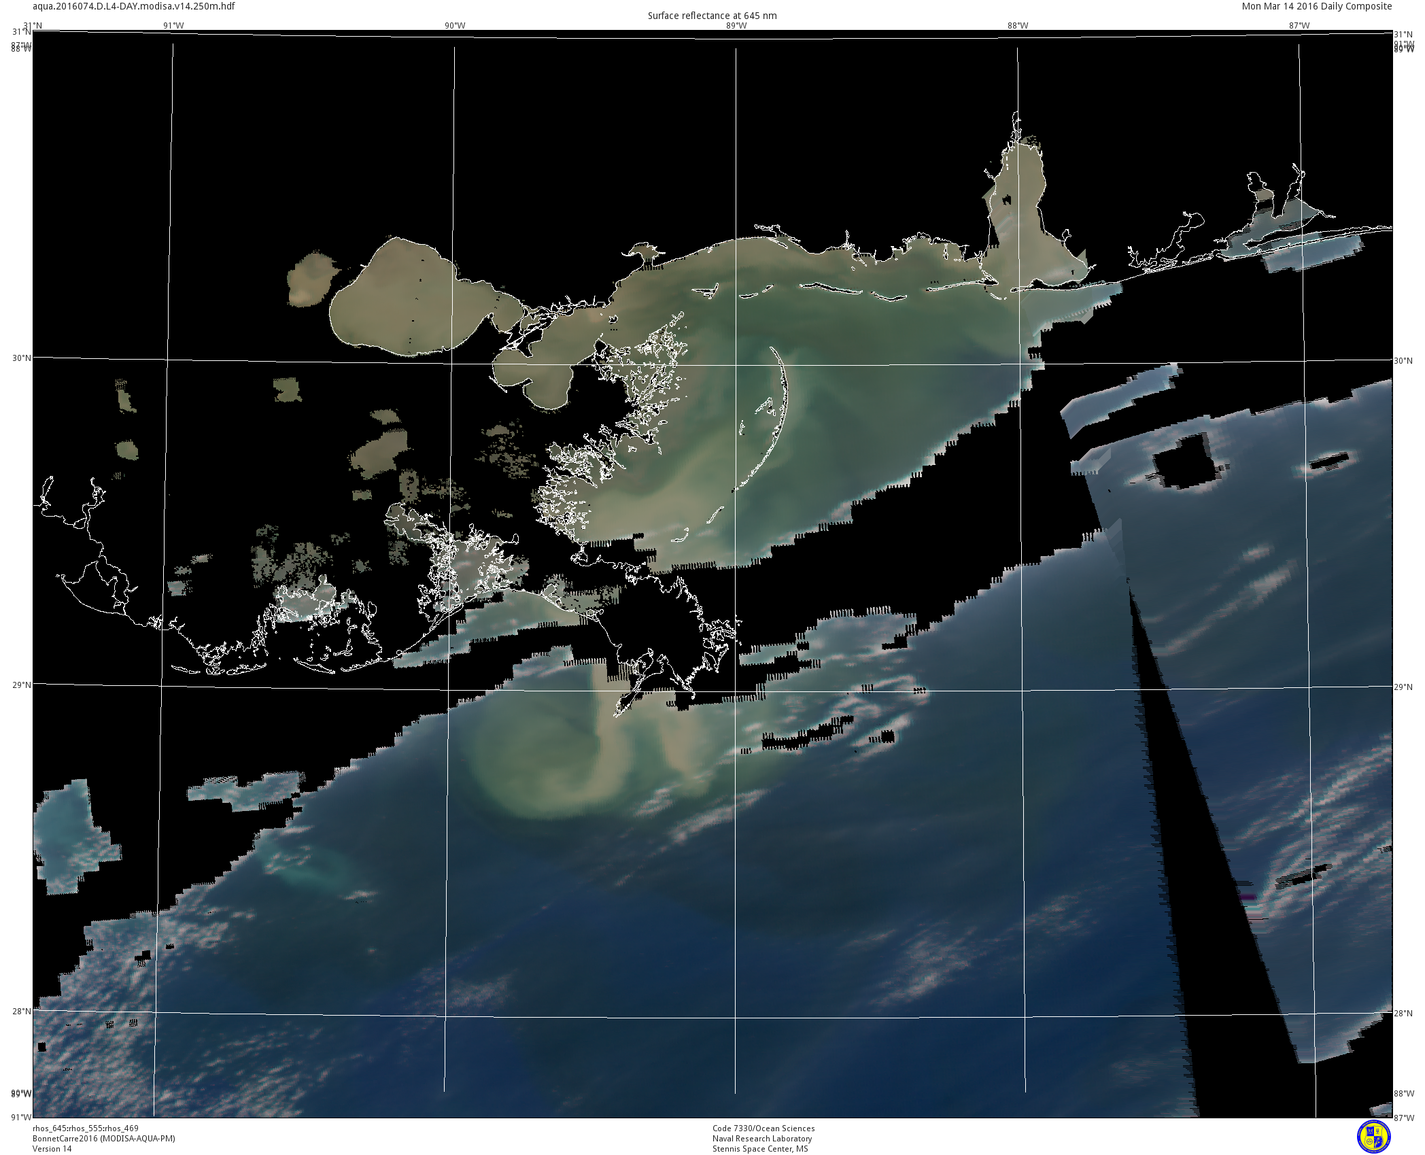Click the 'Code 7330/Ocean Sciences' text
This screenshot has width=1425, height=1155.
(x=763, y=1128)
